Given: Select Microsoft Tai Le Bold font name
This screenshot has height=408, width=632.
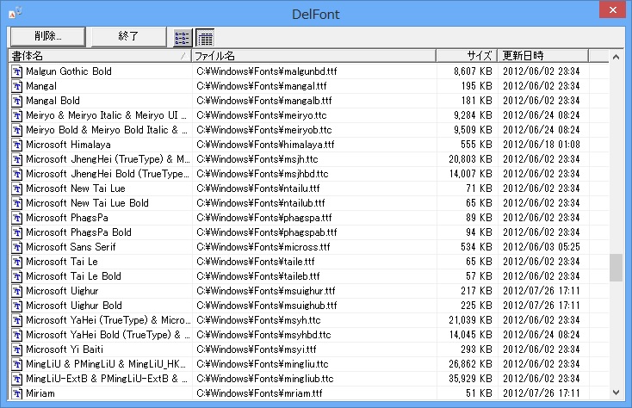Looking at the screenshot, I should pyautogui.click(x=73, y=276).
